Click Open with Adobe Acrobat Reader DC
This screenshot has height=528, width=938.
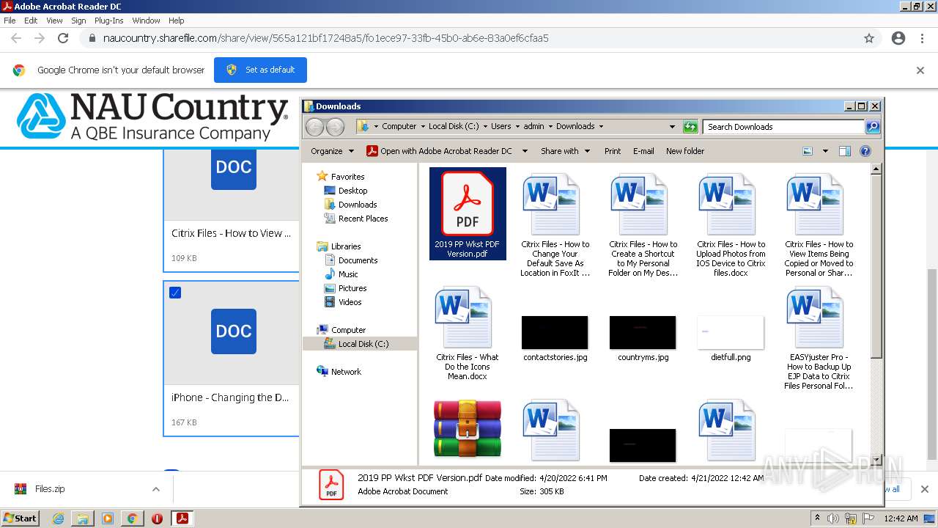click(440, 151)
